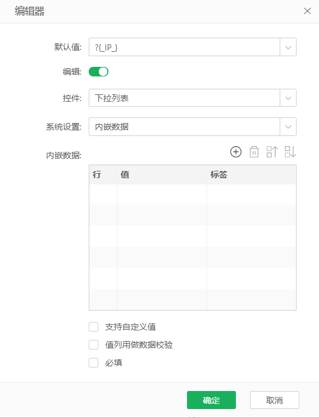Click the 行 column header

[103, 175]
